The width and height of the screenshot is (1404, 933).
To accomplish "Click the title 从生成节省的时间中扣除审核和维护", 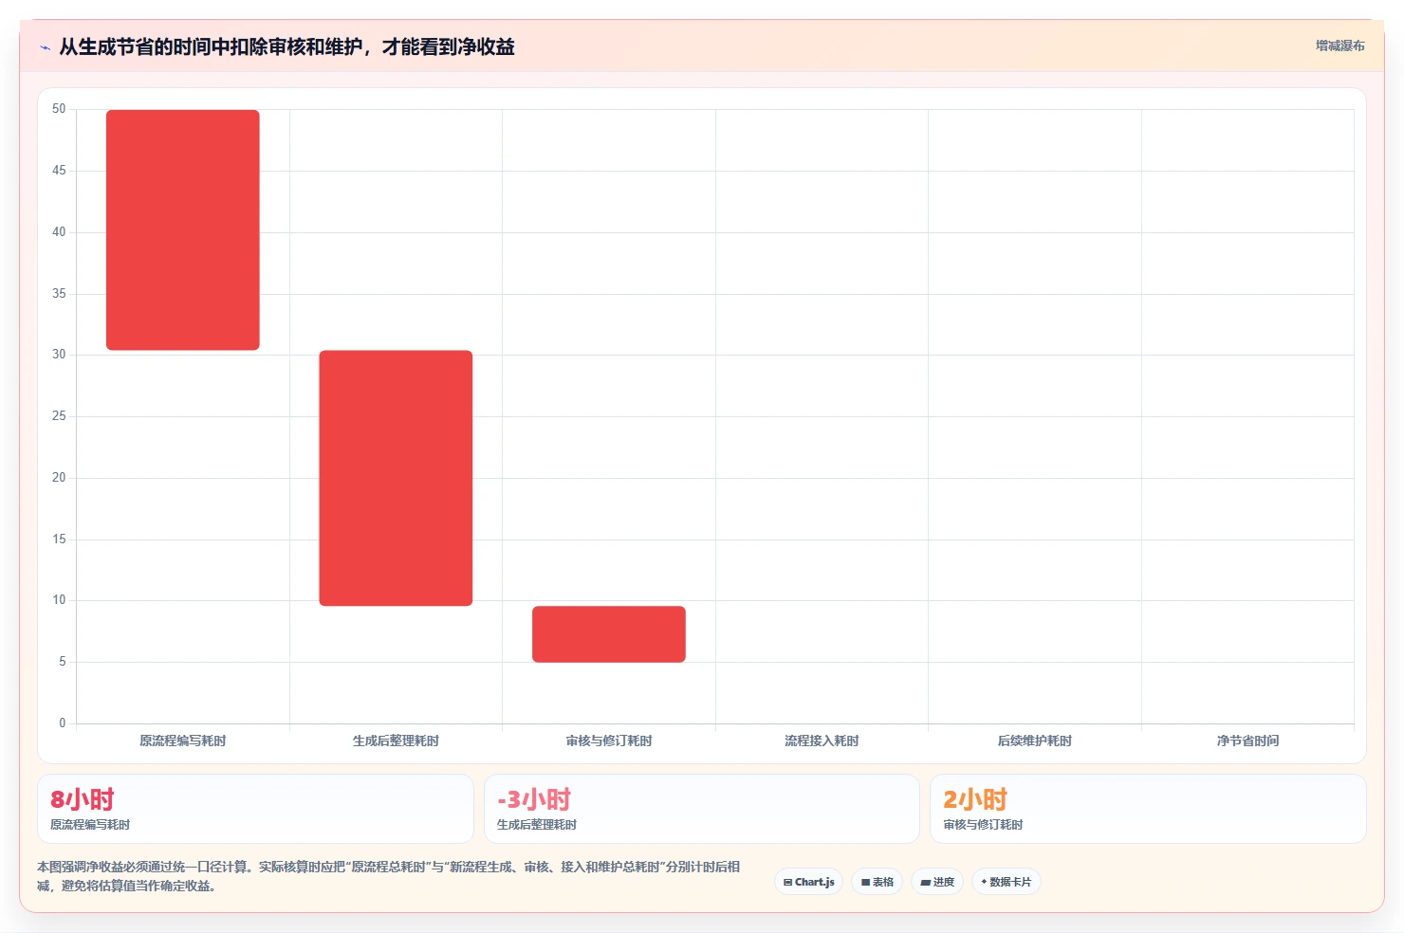I will [x=286, y=46].
